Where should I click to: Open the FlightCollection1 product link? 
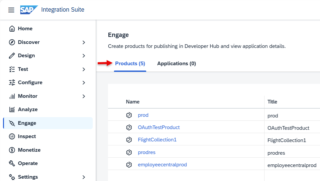pyautogui.click(x=157, y=140)
